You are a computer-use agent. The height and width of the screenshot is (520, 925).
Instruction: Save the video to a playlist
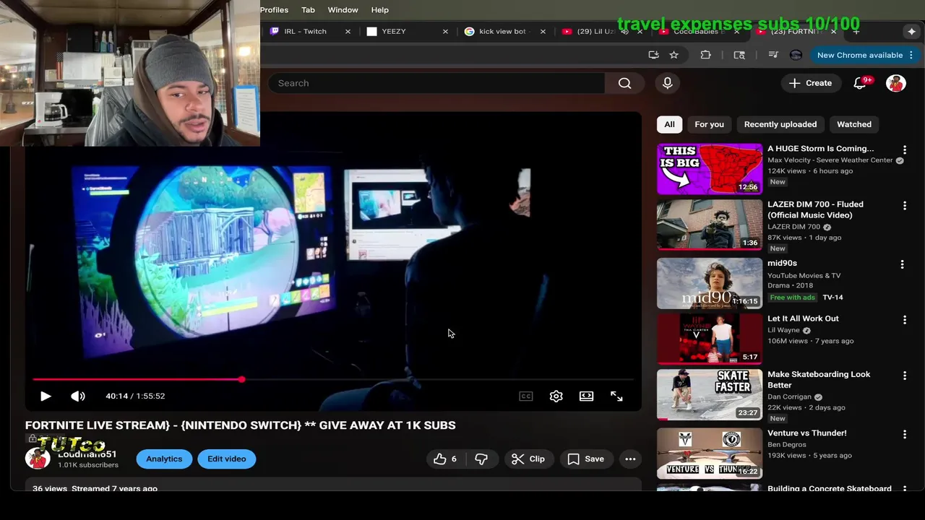[x=585, y=459]
